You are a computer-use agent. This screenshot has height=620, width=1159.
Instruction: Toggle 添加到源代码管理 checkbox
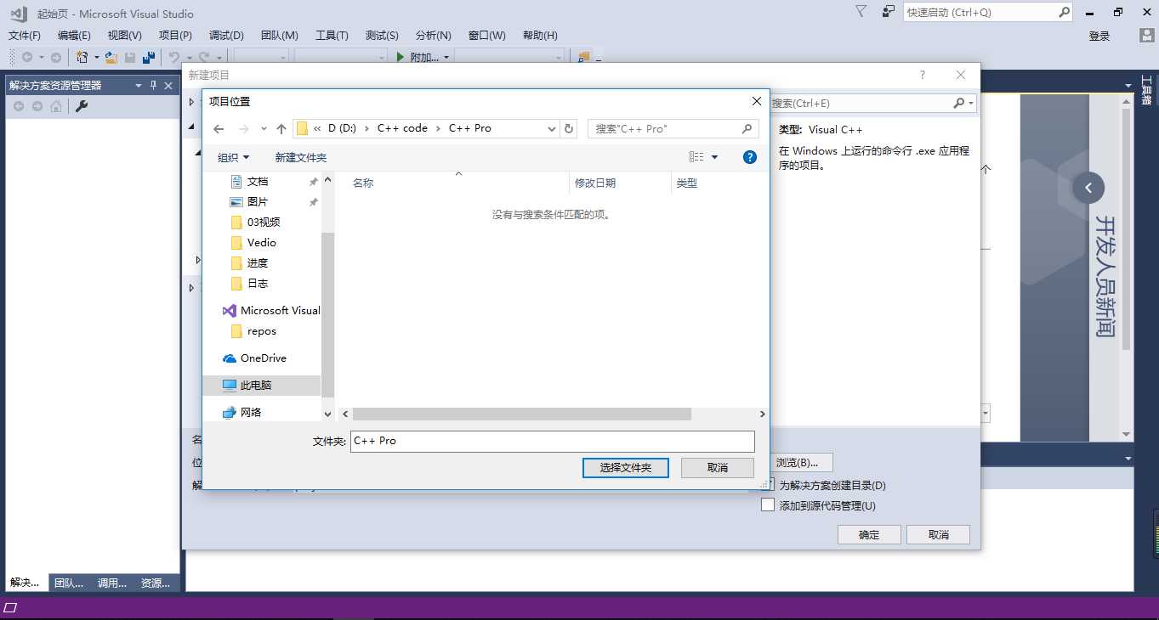(x=768, y=504)
